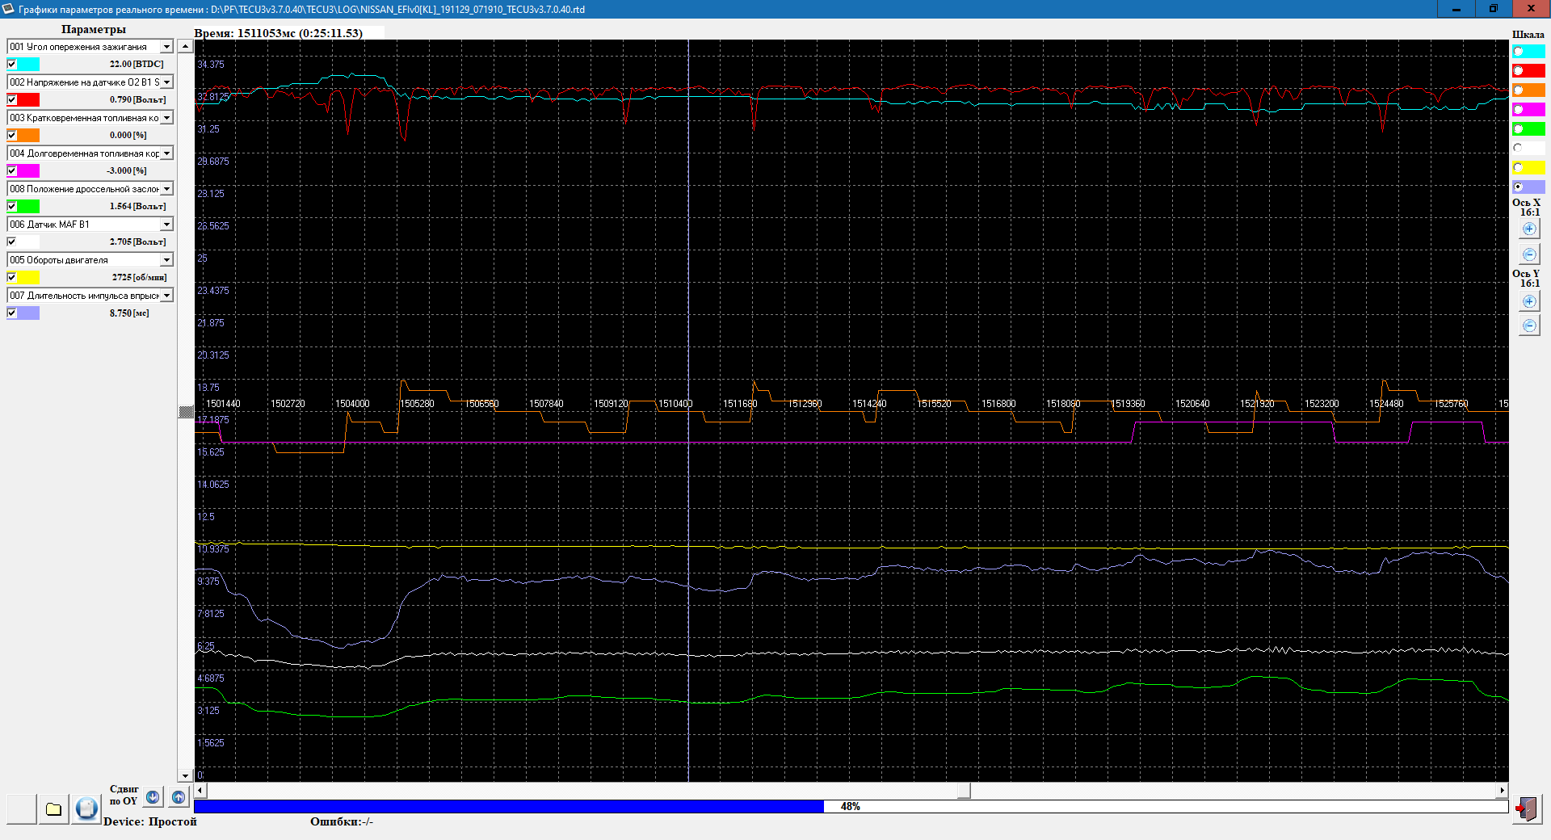Click the horizontal scrollbar right arrow
This screenshot has height=840, width=1551.
coord(1502,791)
